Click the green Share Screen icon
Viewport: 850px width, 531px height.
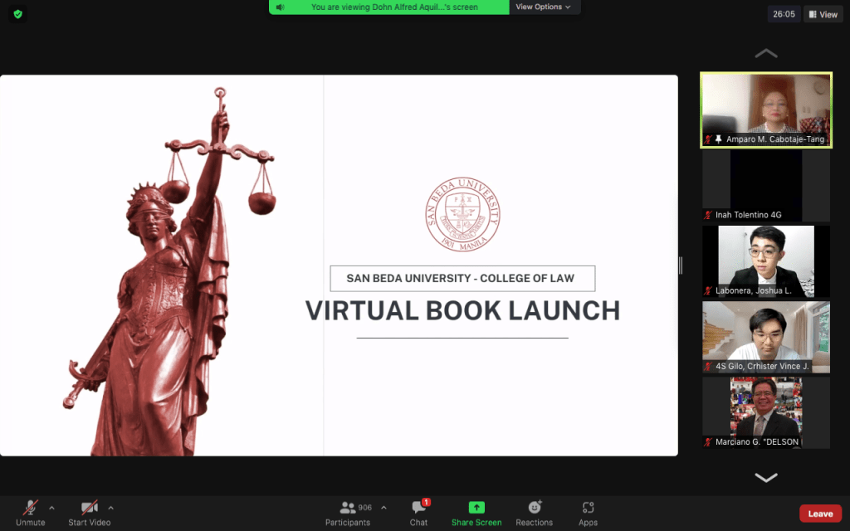point(476,508)
